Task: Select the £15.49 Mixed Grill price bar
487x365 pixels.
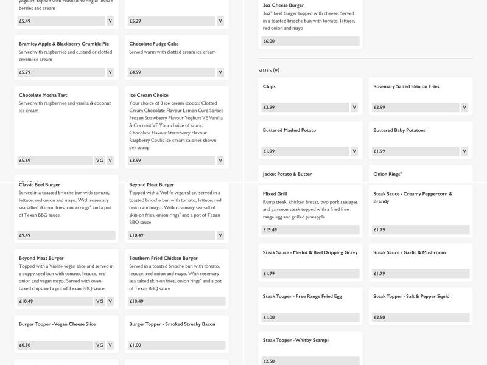Action: [x=310, y=230]
